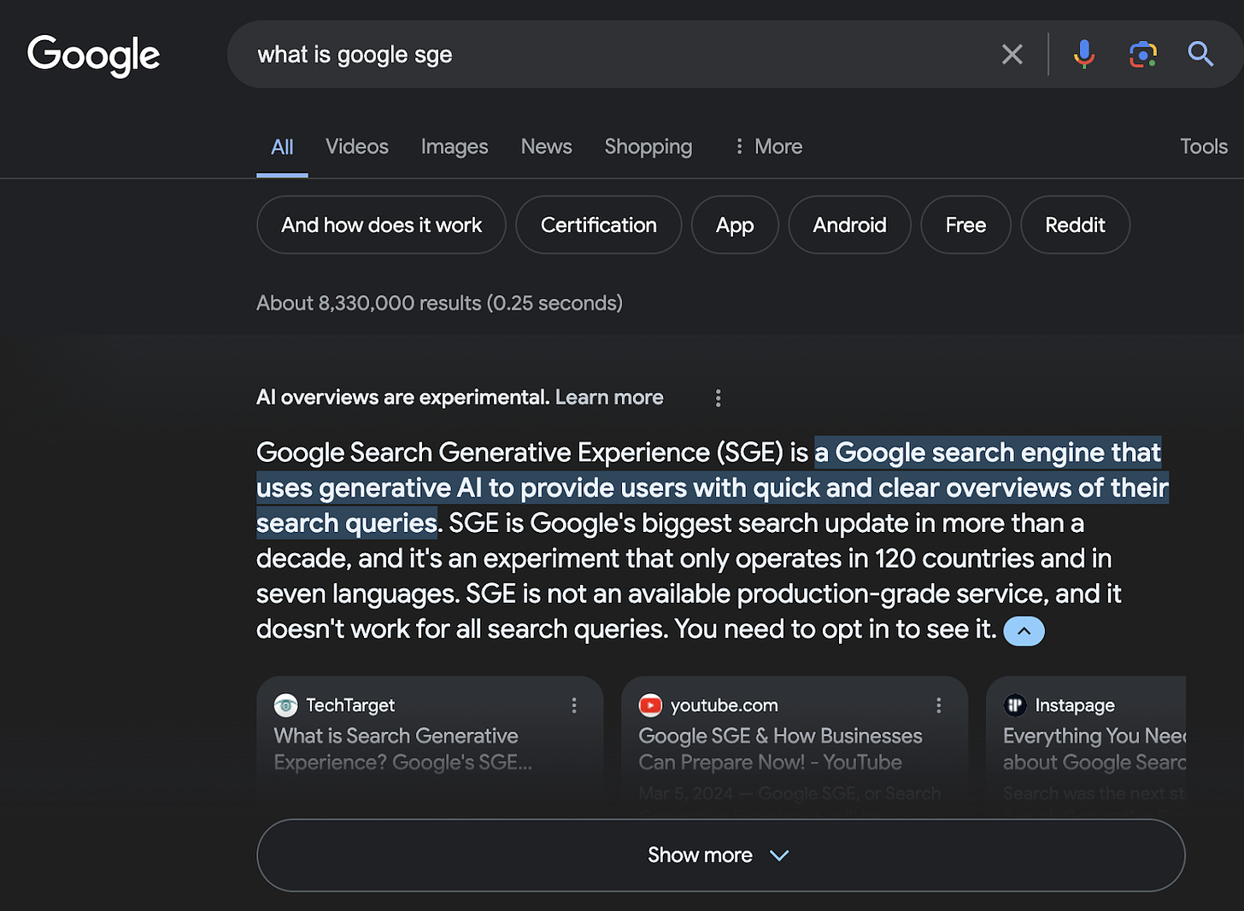1244x911 pixels.
Task: Open options menu on the AI overview
Action: click(718, 398)
